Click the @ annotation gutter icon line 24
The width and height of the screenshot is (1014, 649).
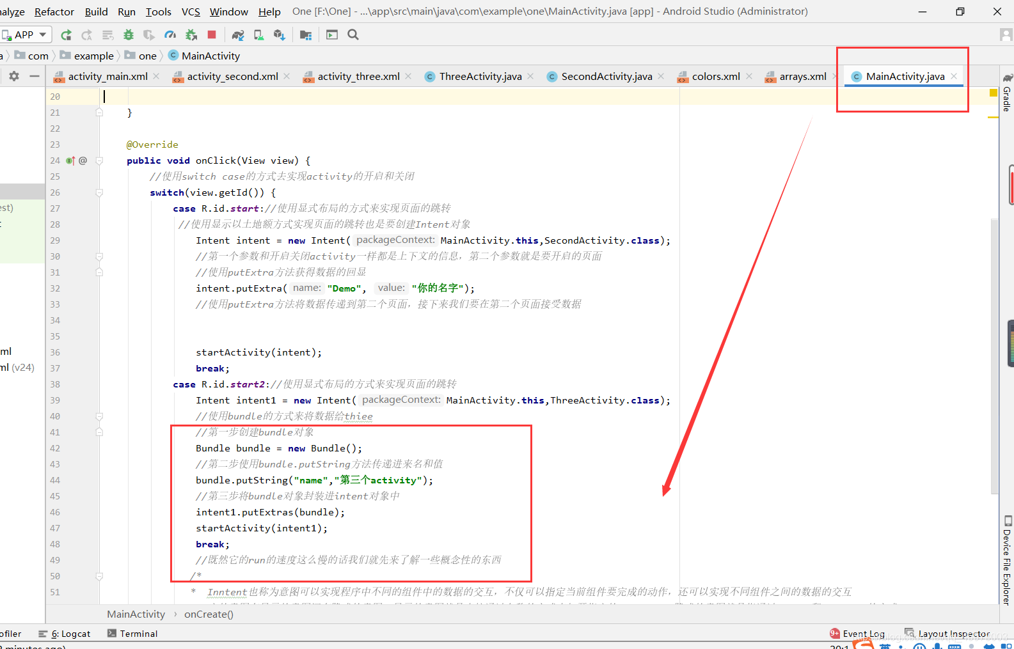[x=83, y=160]
